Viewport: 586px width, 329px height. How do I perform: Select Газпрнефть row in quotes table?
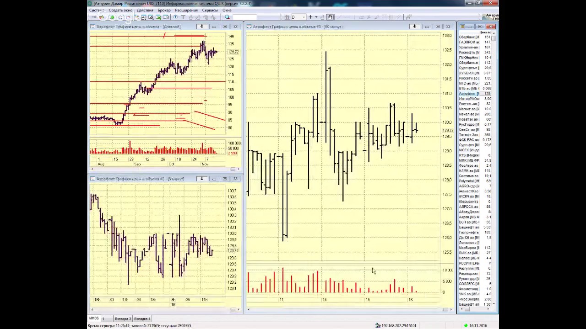pos(475,232)
